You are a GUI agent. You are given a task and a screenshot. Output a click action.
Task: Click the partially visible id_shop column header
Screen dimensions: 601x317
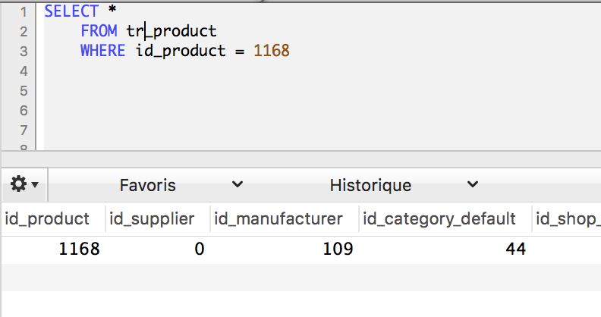568,219
